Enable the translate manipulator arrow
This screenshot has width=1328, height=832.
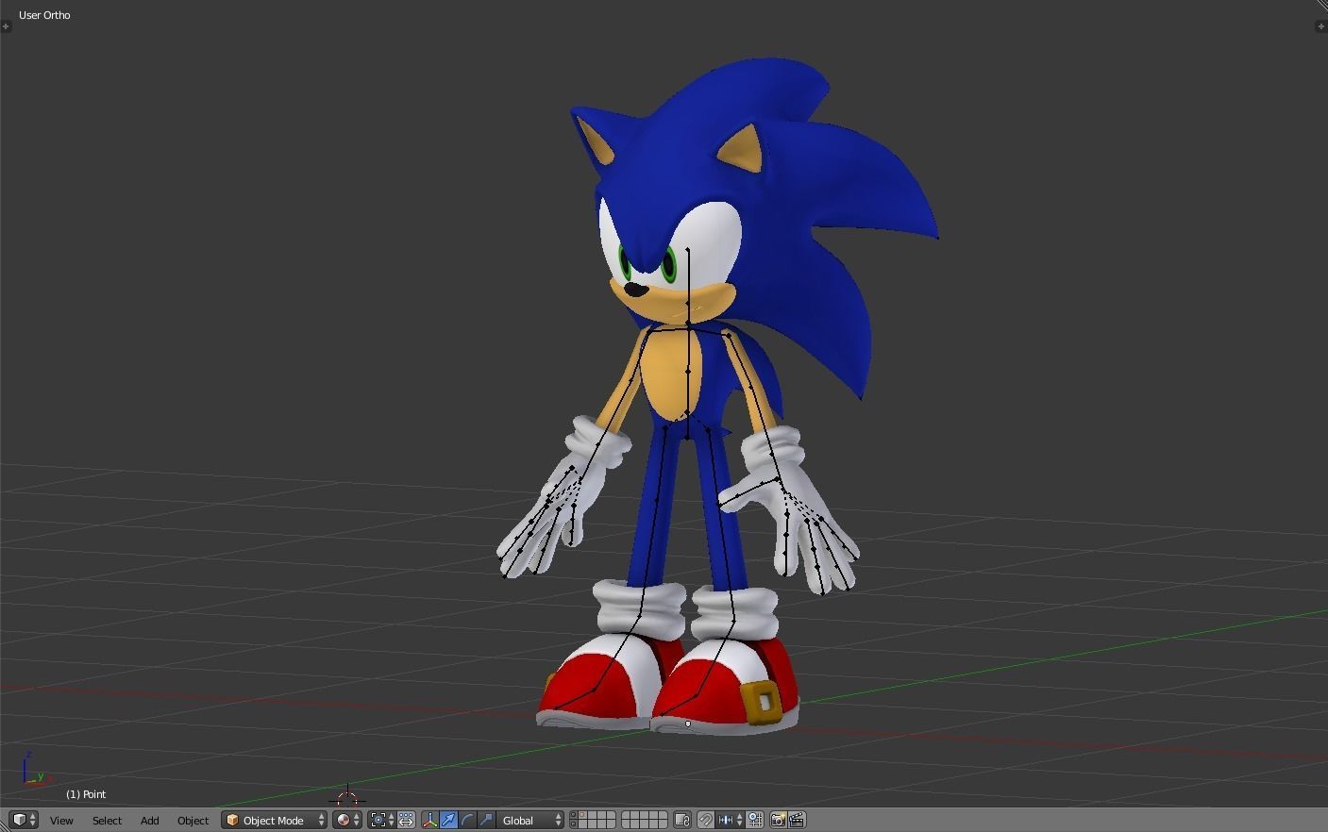(x=448, y=820)
